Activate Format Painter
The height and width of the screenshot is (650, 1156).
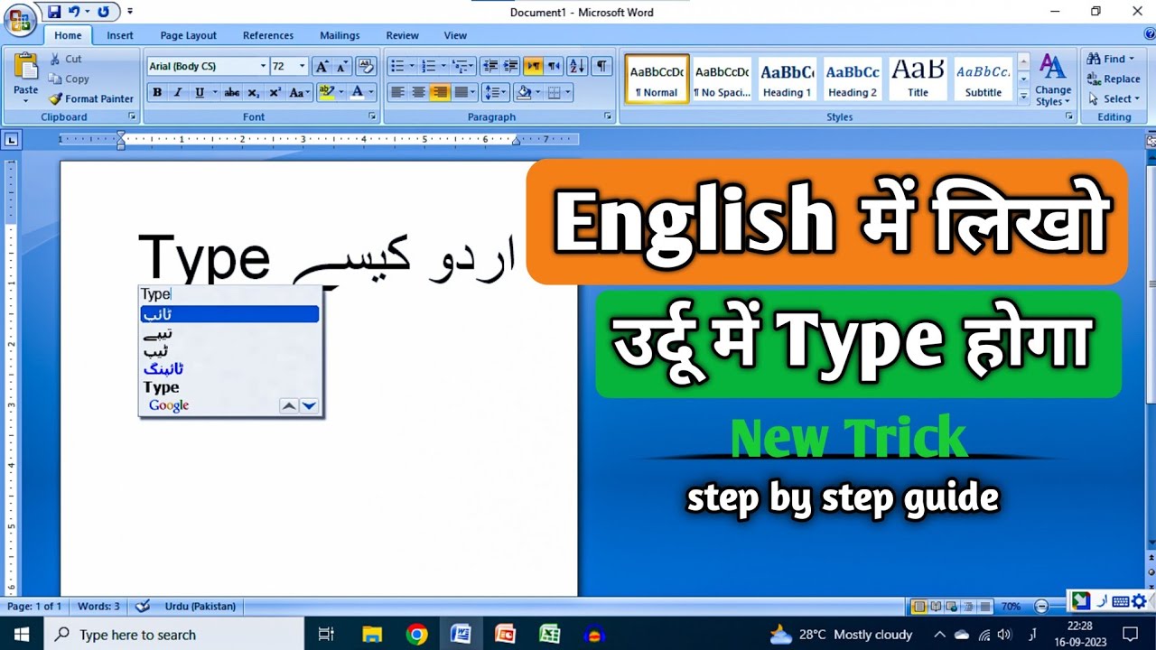click(90, 98)
